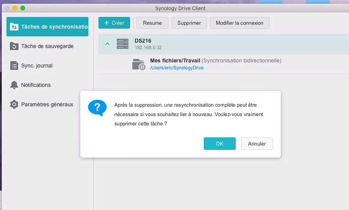The height and width of the screenshot is (210, 349).
Task: Click the DS216 server name
Action: tap(143, 41)
